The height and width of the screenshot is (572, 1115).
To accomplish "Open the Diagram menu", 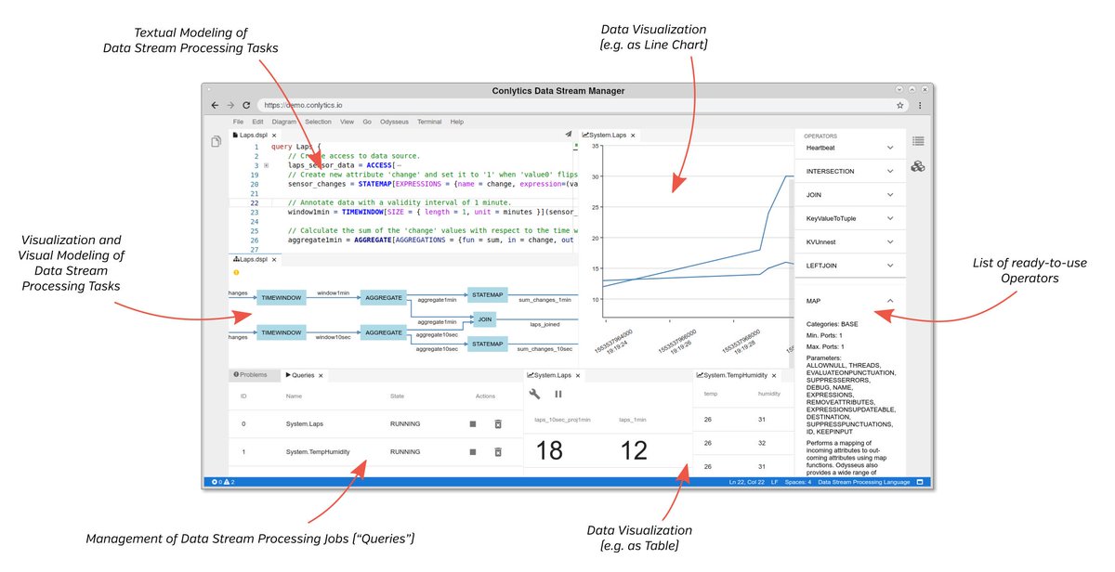I will click(x=284, y=122).
